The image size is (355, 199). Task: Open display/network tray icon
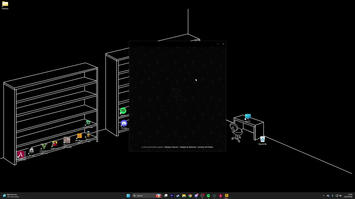(x=337, y=196)
